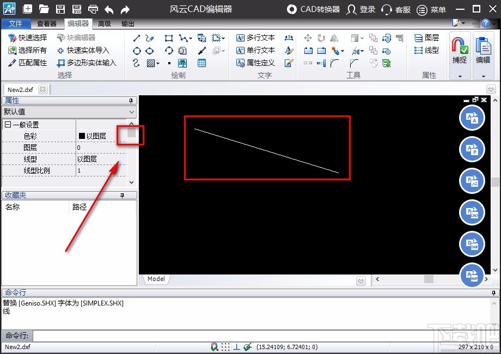Image resolution: width=501 pixels, height=354 pixels.
Task: Click the Rotate tool icon
Action: pos(321,38)
